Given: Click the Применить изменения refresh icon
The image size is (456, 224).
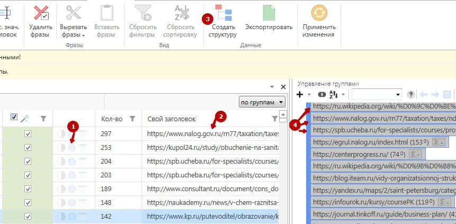Looking at the screenshot, I should tap(319, 13).
